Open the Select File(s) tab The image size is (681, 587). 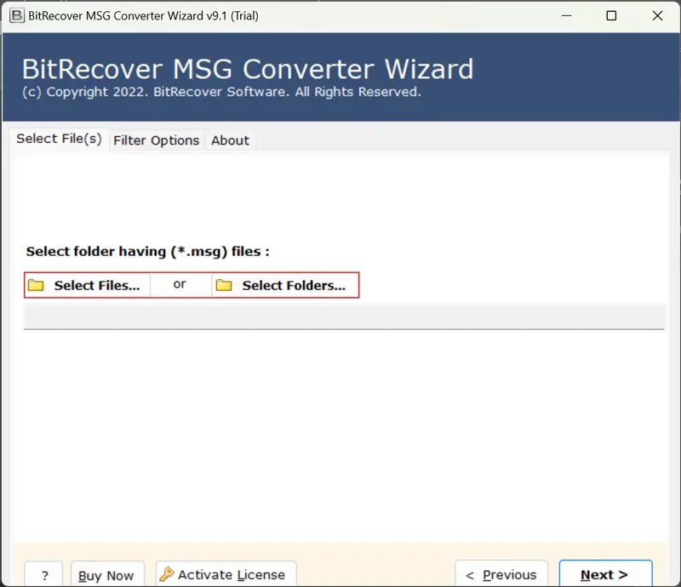59,139
